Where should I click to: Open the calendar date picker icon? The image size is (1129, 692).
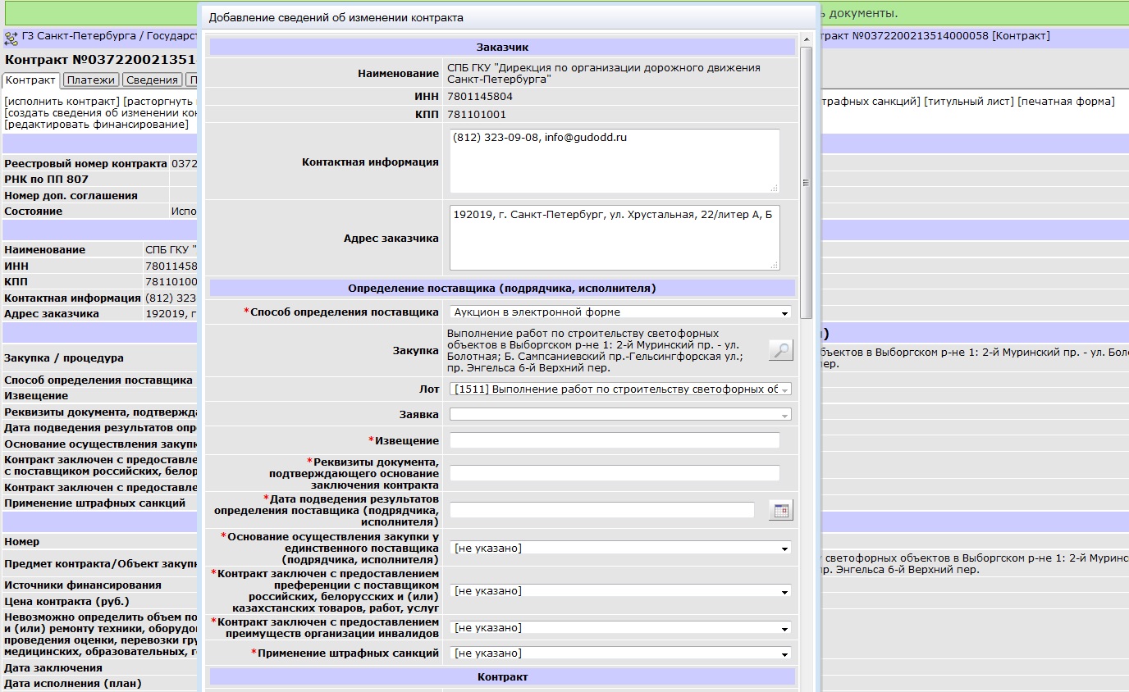tap(780, 510)
